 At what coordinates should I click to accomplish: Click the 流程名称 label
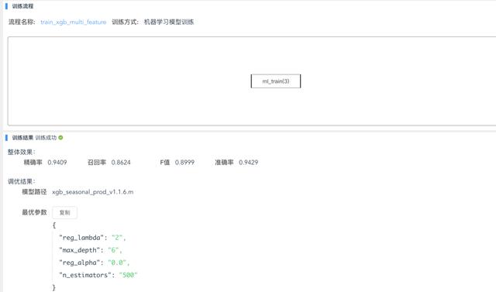pyautogui.click(x=22, y=22)
